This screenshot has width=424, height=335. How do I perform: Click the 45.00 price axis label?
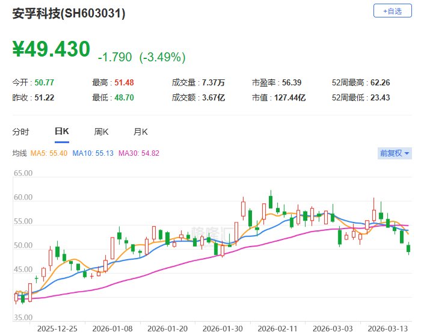tap(23, 269)
